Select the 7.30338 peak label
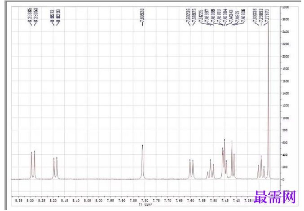This screenshot has width=304, height=211. (x=255, y=16)
